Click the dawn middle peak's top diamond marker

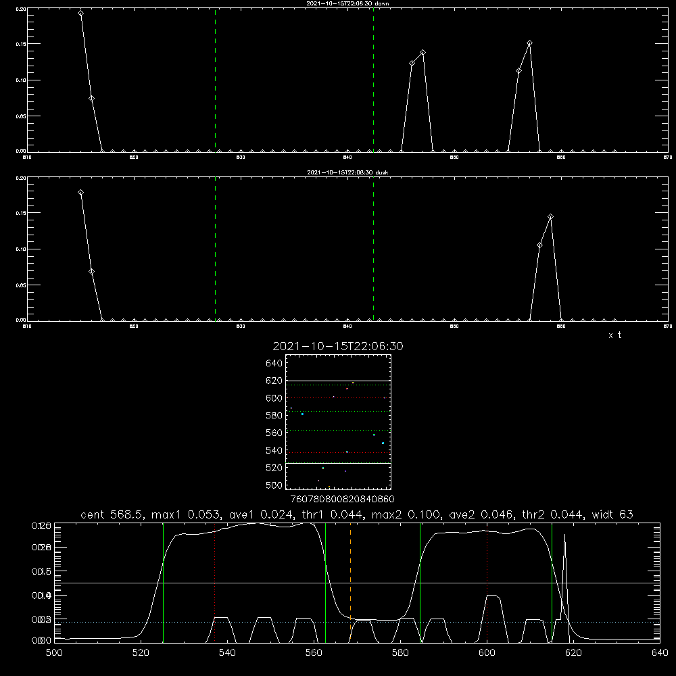click(x=423, y=53)
